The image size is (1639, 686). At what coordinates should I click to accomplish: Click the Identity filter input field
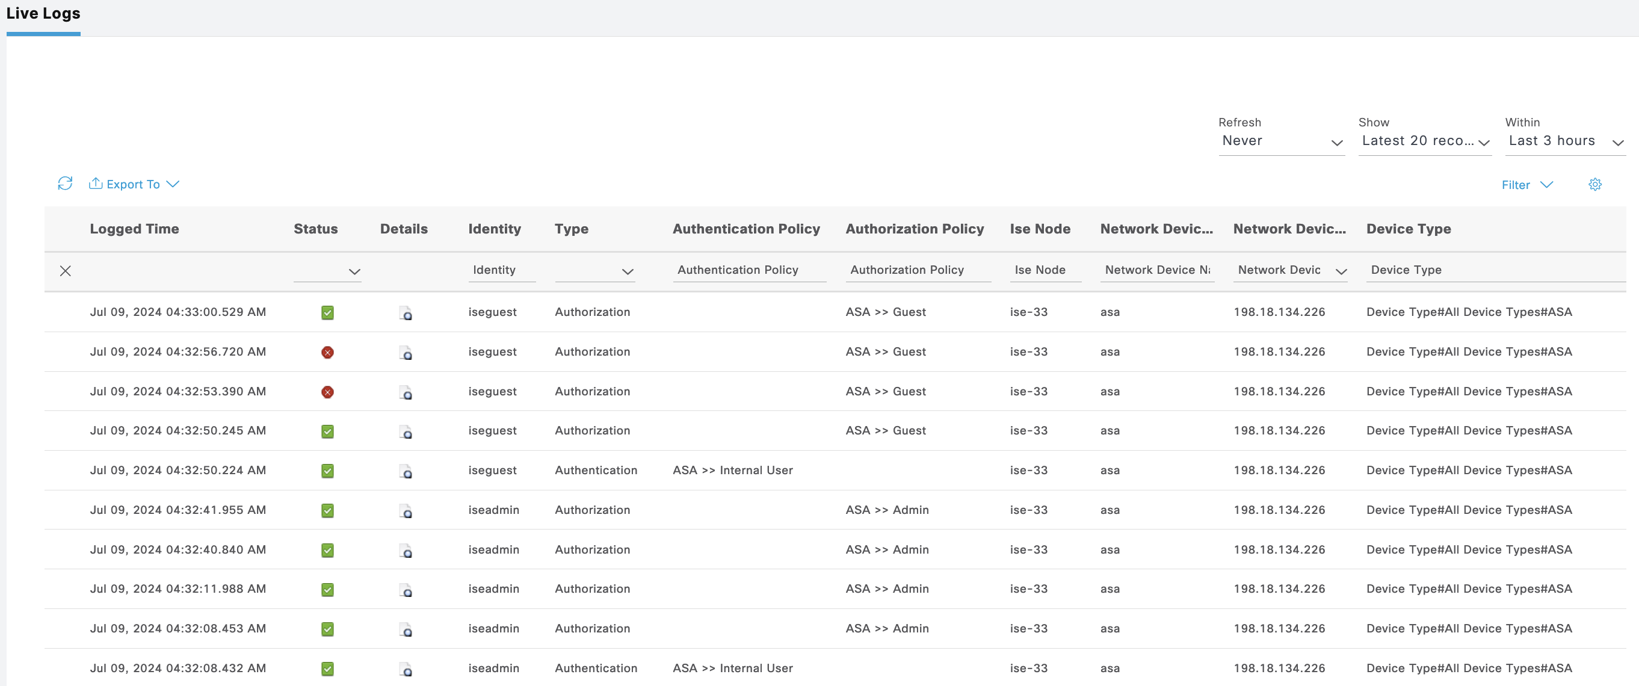(x=501, y=270)
